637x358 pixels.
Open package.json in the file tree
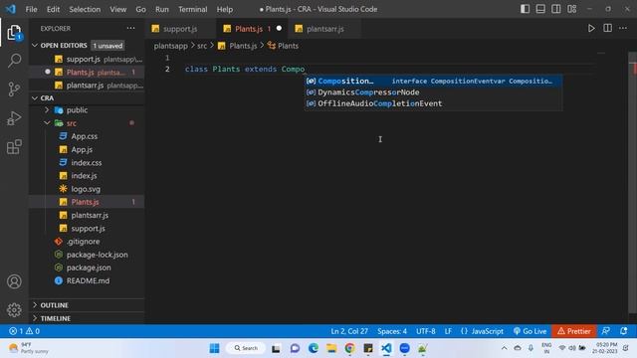[x=87, y=268]
